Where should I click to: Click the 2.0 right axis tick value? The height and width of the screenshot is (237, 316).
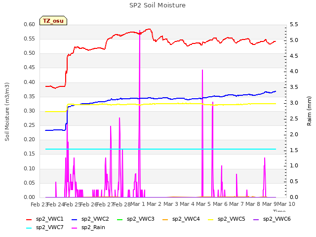pos(294,134)
